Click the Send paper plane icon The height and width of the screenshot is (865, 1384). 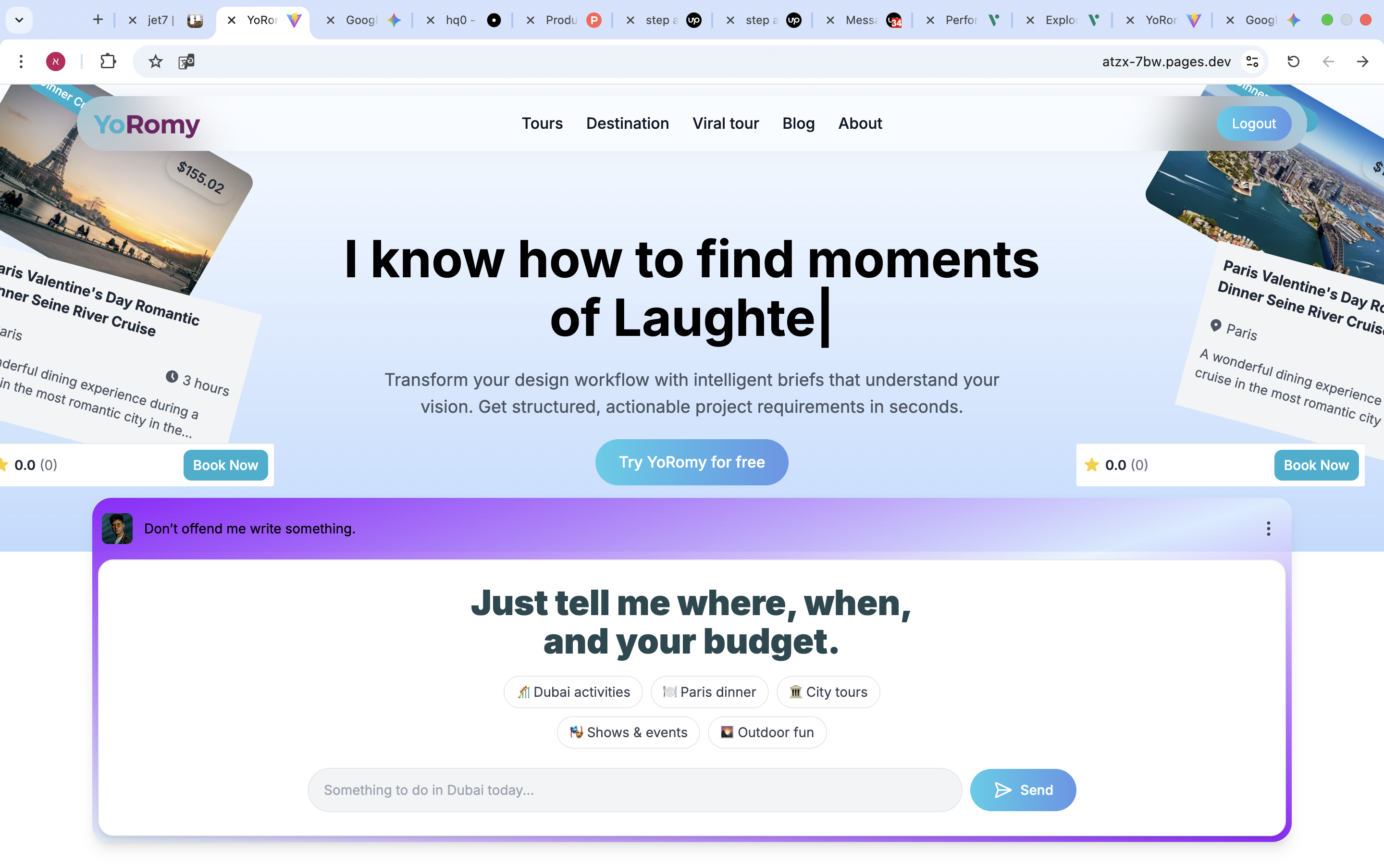(x=1002, y=790)
